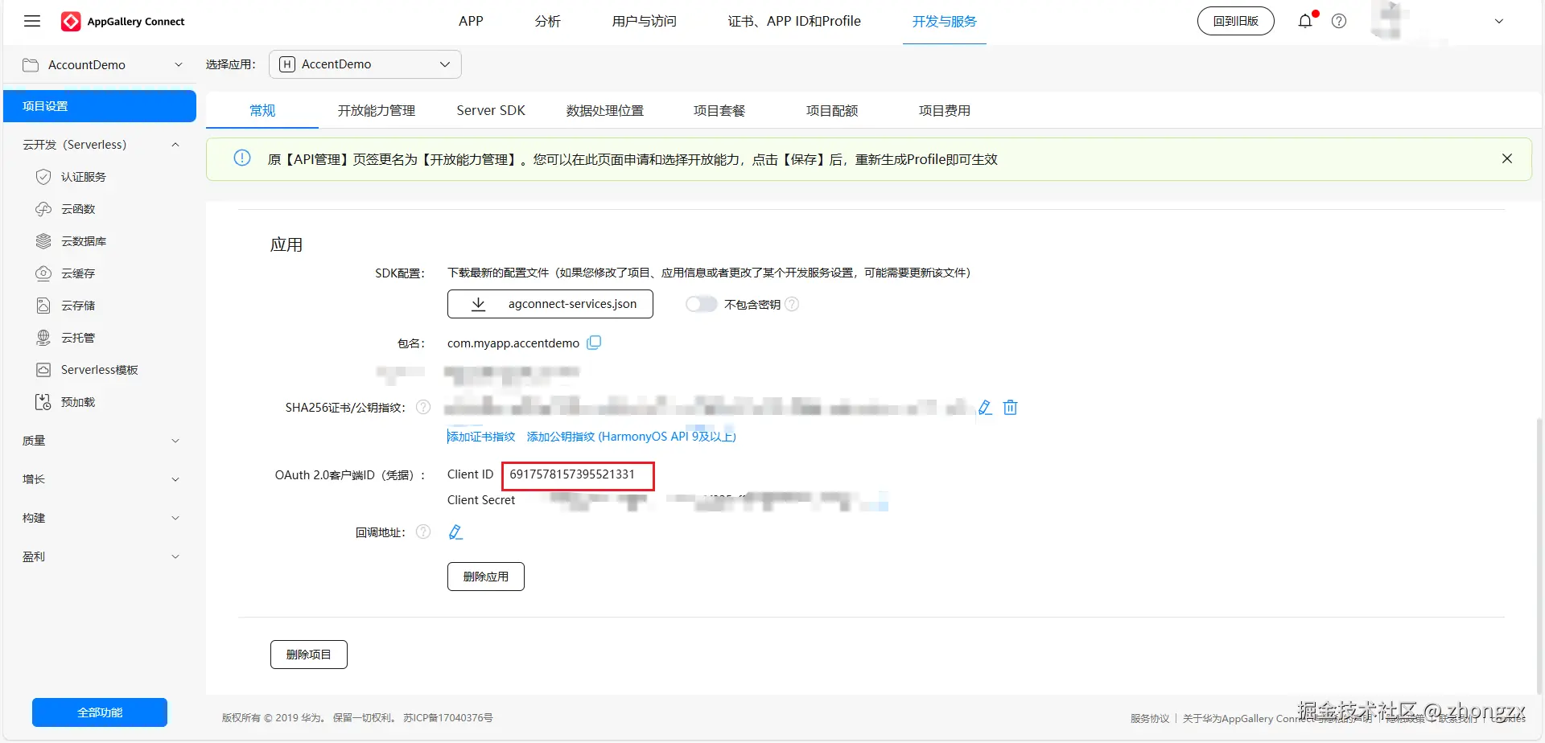Collapse the 云开发 (Serverless) section

pyautogui.click(x=175, y=145)
